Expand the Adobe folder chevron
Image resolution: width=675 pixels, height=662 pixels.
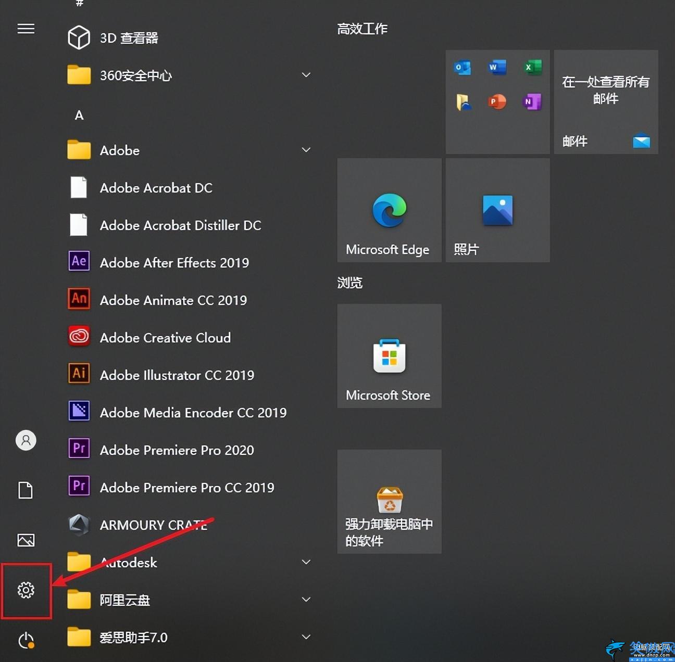click(x=306, y=150)
